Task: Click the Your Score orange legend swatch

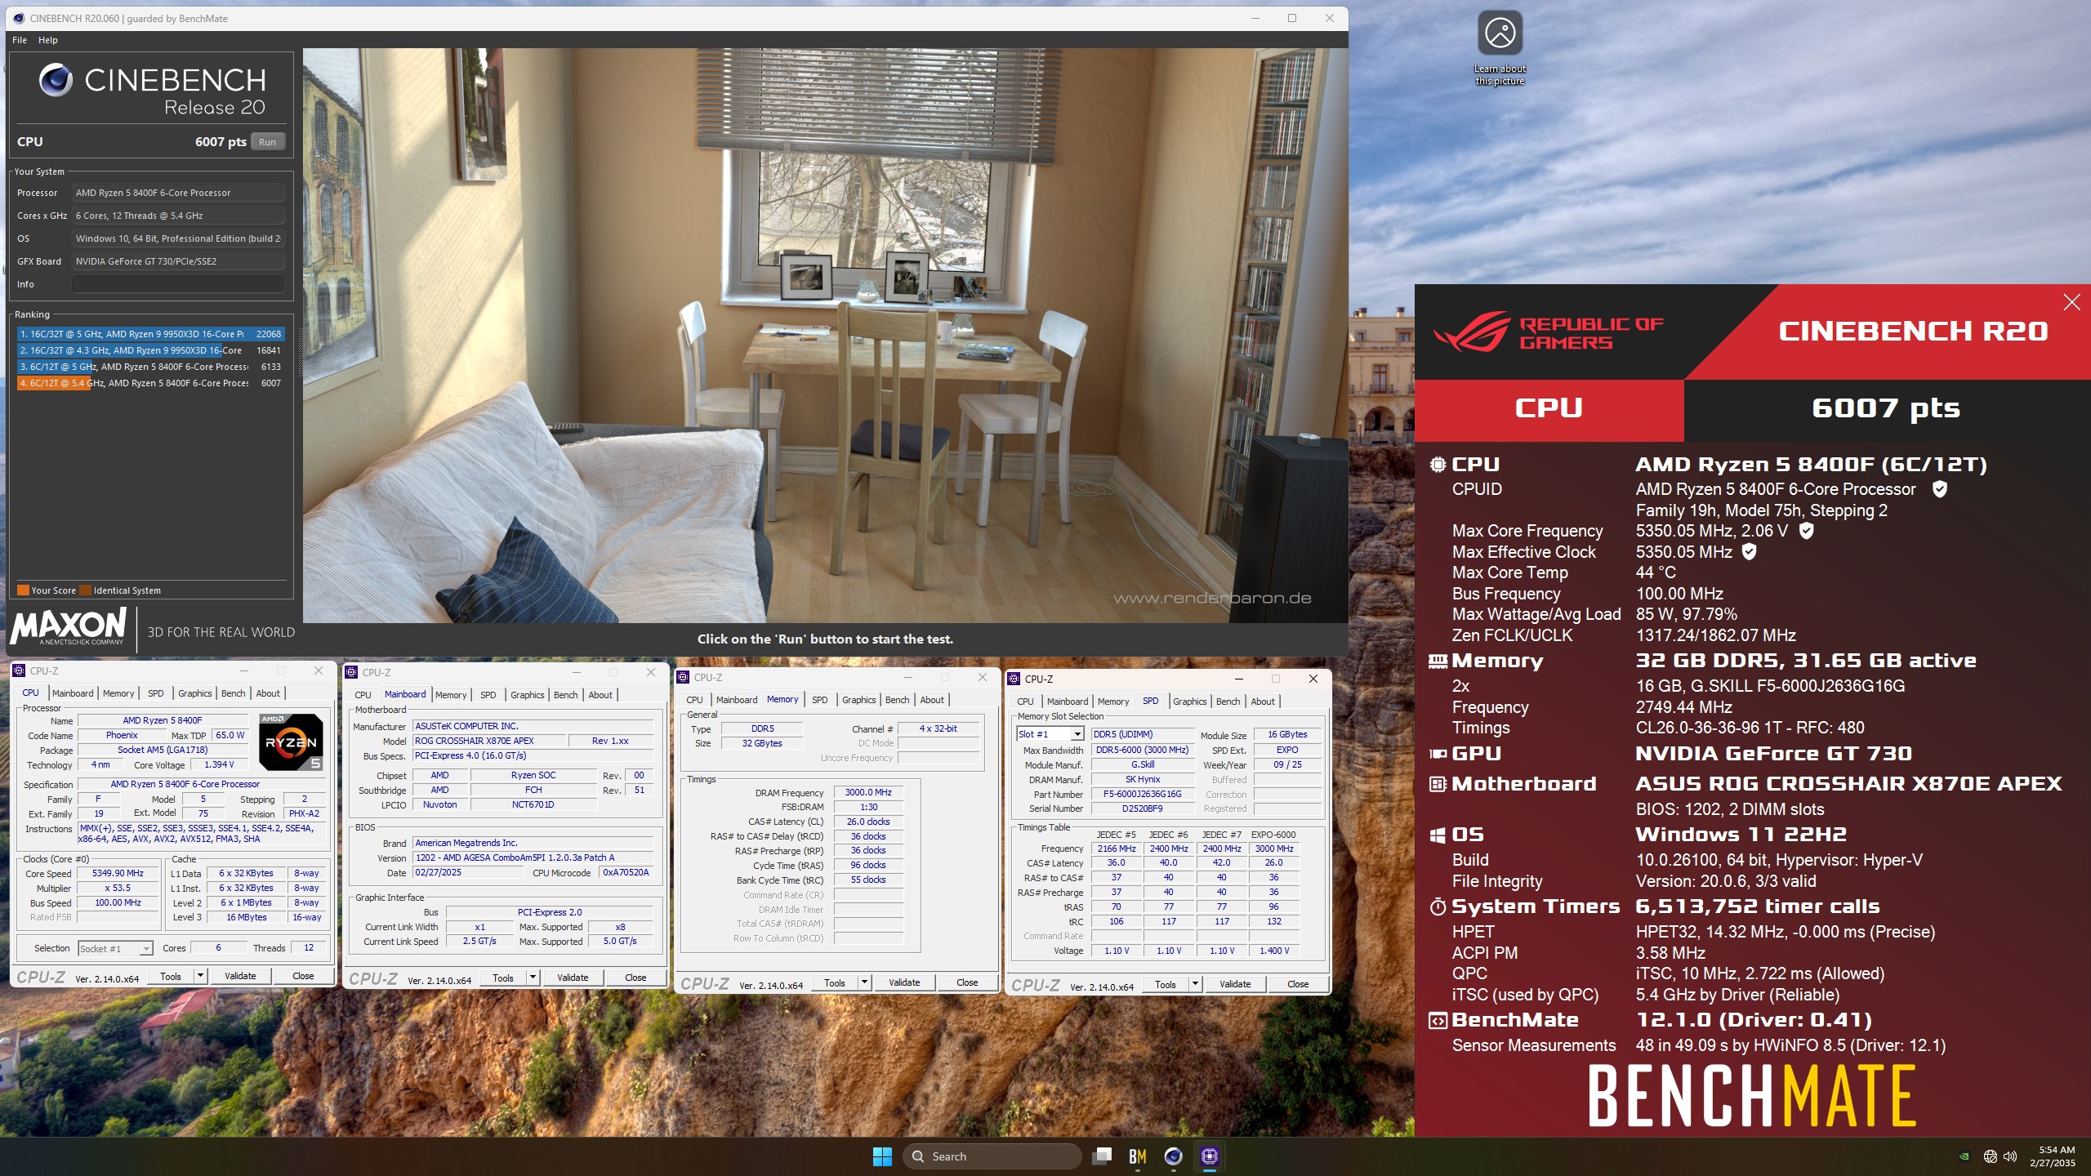Action: pos(23,590)
